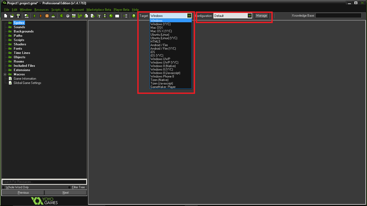This screenshot has width=367, height=206.
Task: Click the Search For Resources field
Action: coord(44,182)
